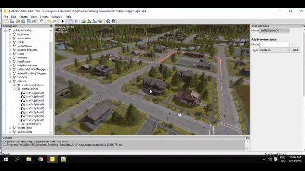Viewport: 305px width, 171px height.
Task: Expand the pedestrianSplines node
Action: 14,85
